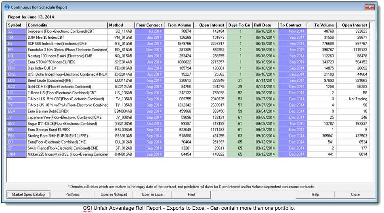The height and width of the screenshot is (213, 384).
Task: Click Brent Crude (Combined)-(IPE) commodity
Action: (x=67, y=80)
